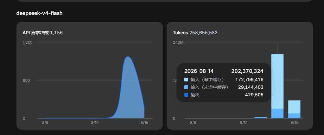Click the 8/9 label in API chart
The height and width of the screenshot is (135, 324).
[45, 123]
